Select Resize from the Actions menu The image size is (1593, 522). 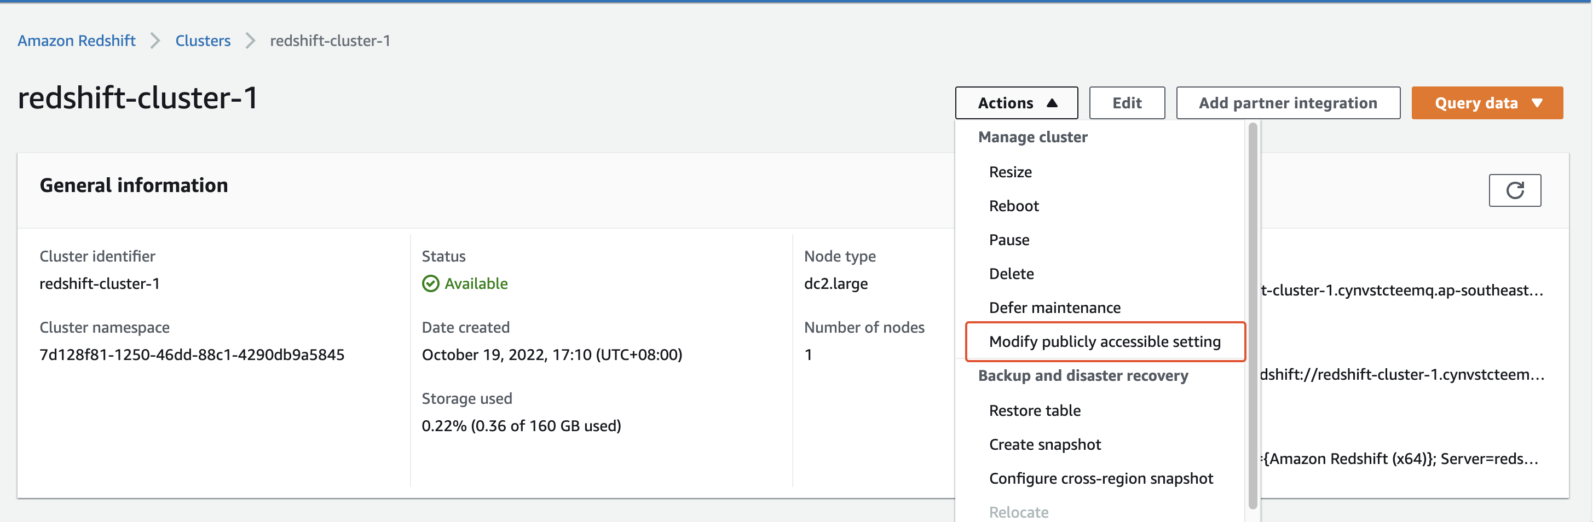click(1010, 172)
